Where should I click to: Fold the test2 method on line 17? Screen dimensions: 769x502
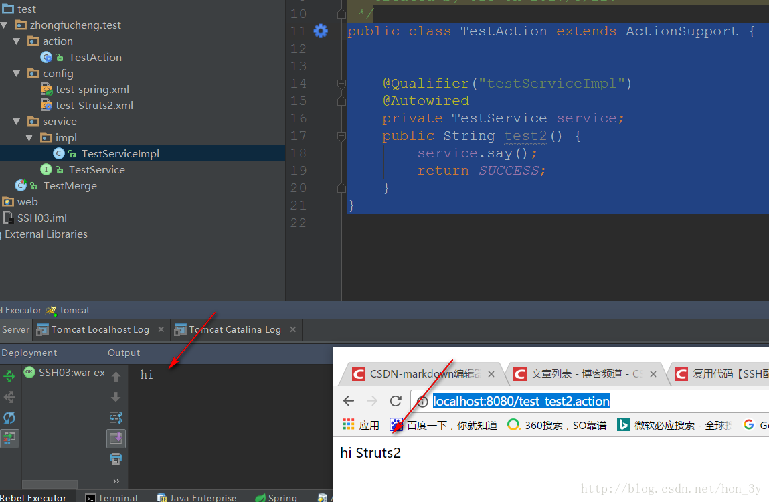click(x=342, y=136)
